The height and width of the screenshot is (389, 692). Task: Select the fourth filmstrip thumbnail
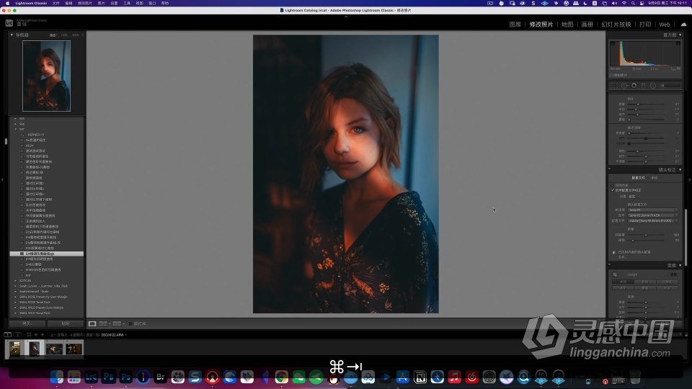tap(74, 349)
